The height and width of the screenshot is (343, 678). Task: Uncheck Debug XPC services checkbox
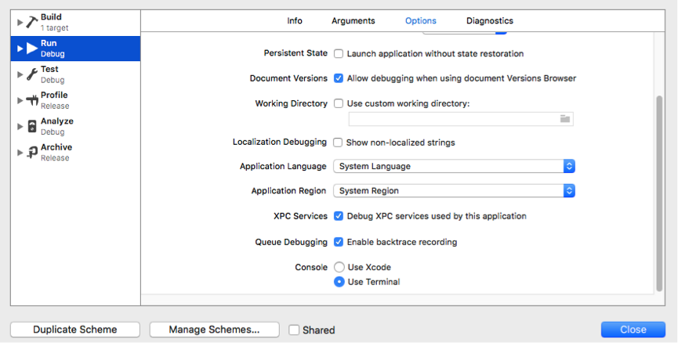tap(339, 216)
